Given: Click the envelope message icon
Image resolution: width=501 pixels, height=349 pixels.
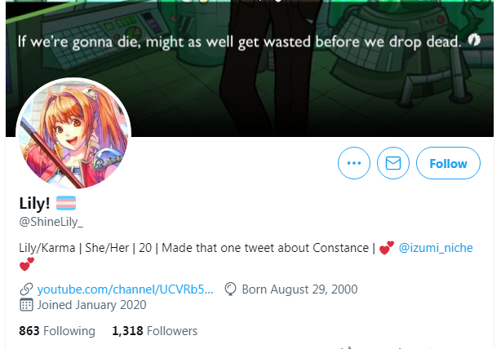Looking at the screenshot, I should 393,163.
